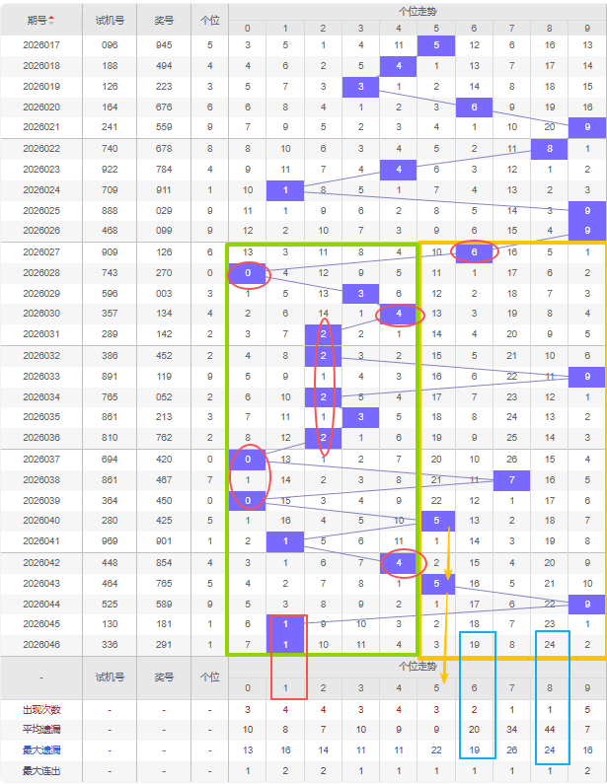
Task: Click the 奖号 header at the table top
Action: (x=164, y=20)
